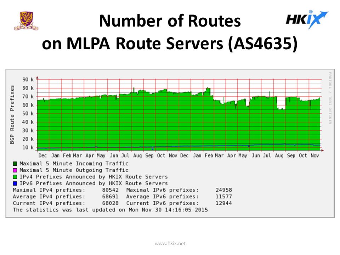The image size is (340, 255).
Task: Click the 'statistics was last updated' timestamp line
Action: point(110,210)
